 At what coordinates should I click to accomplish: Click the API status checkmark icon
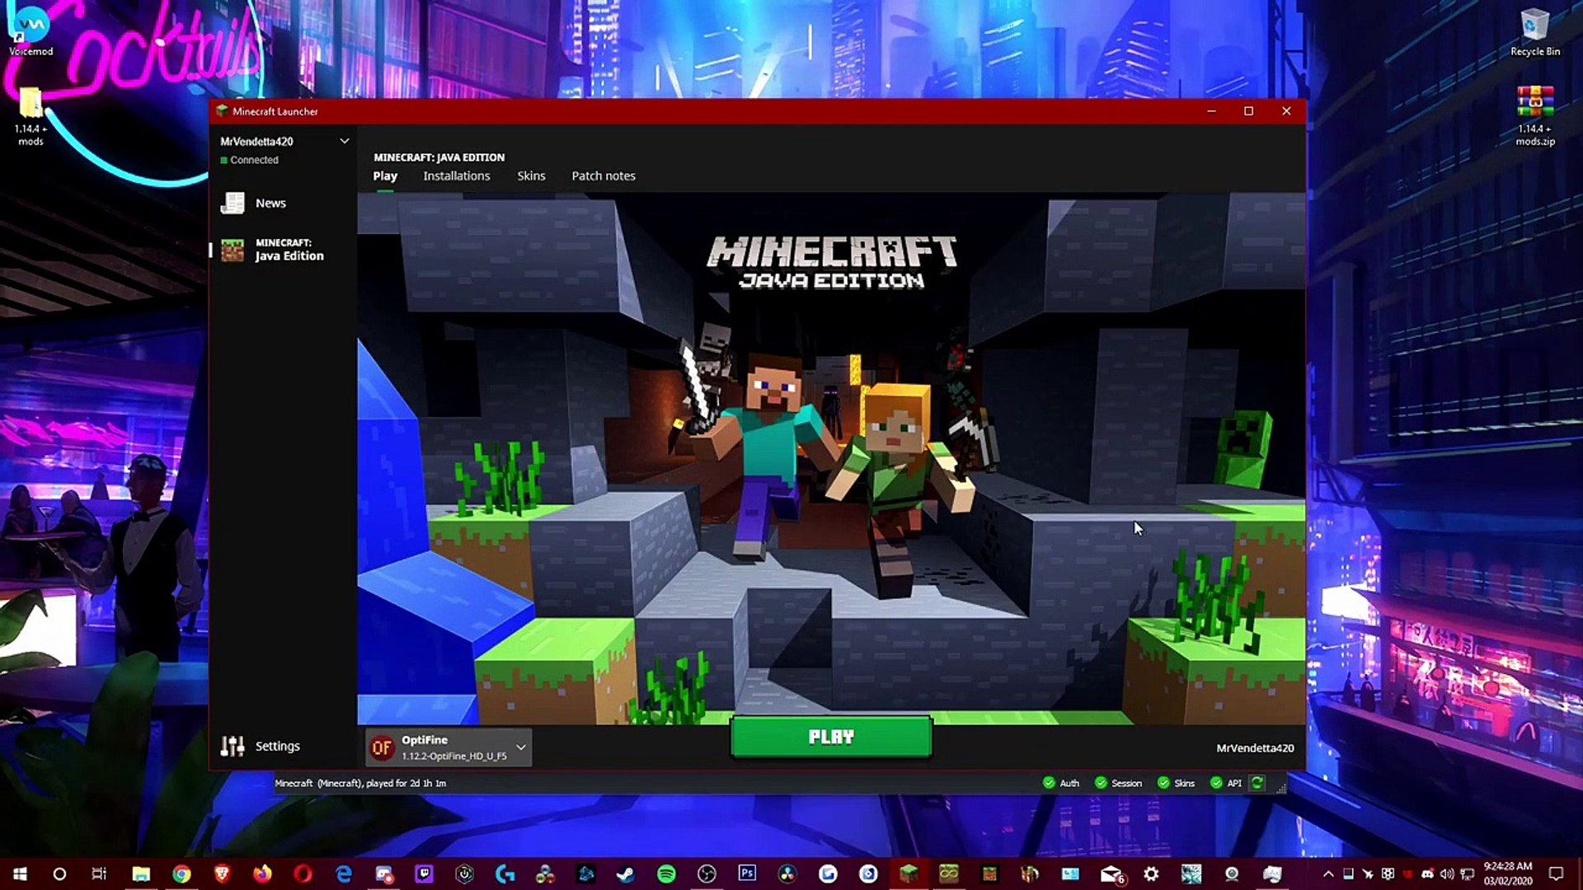[1216, 783]
